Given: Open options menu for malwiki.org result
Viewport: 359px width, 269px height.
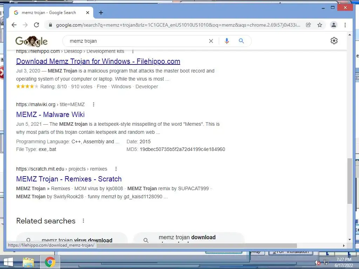Looking at the screenshot, I should click(93, 104).
